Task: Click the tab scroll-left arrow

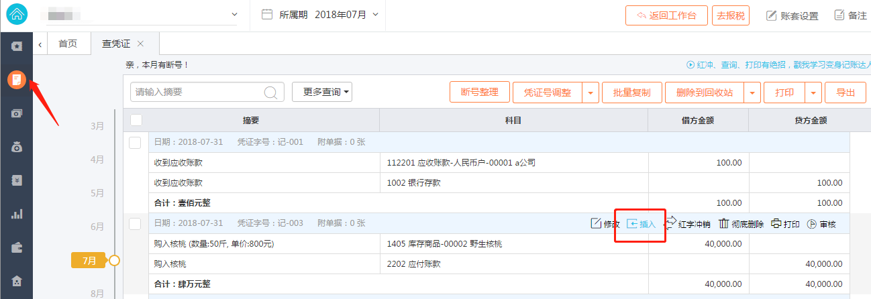Action: (x=40, y=44)
